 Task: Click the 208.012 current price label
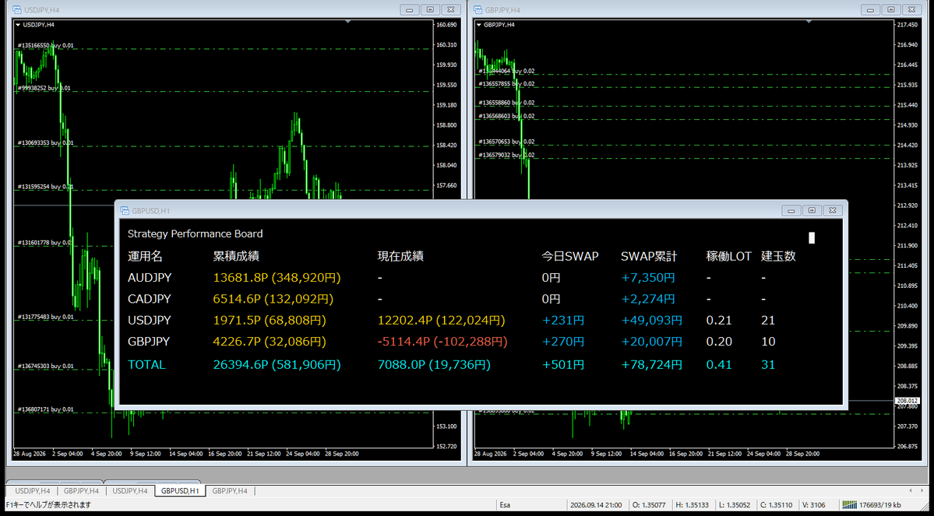(908, 401)
